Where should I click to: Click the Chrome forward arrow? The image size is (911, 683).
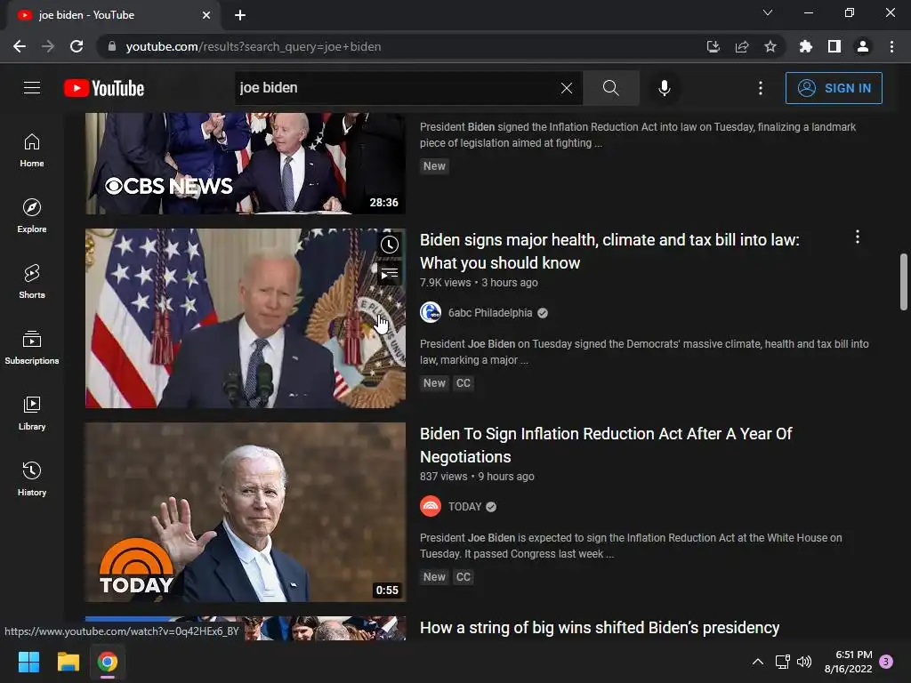[x=48, y=46]
